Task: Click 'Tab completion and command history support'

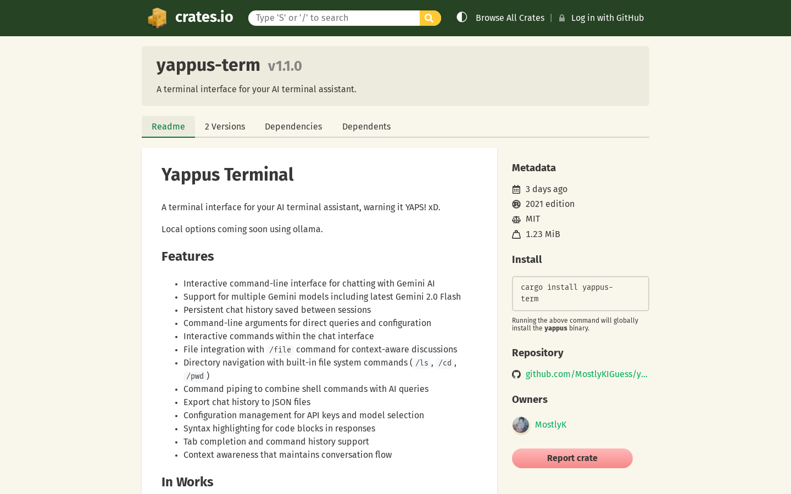Action: [x=276, y=442]
